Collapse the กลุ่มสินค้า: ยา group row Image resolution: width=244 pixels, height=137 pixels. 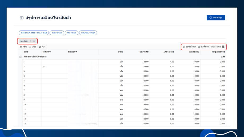coord(20,57)
